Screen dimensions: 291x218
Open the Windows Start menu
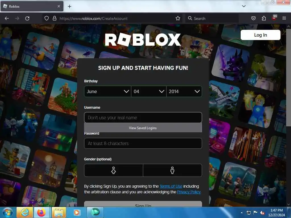click(x=7, y=212)
